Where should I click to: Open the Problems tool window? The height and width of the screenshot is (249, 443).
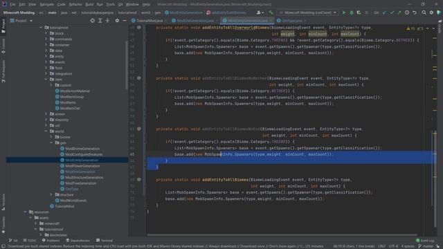coord(51,241)
